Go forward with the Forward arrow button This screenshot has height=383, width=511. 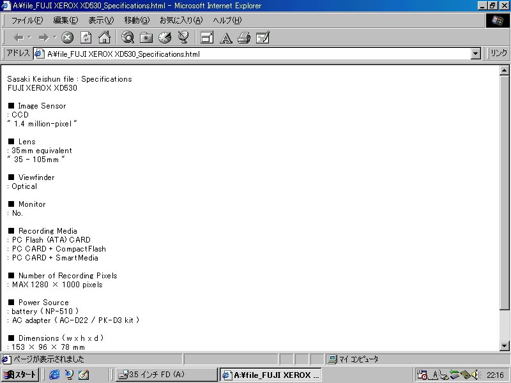tap(43, 38)
